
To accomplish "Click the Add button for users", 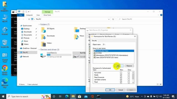I will pyautogui.click(x=119, y=66).
